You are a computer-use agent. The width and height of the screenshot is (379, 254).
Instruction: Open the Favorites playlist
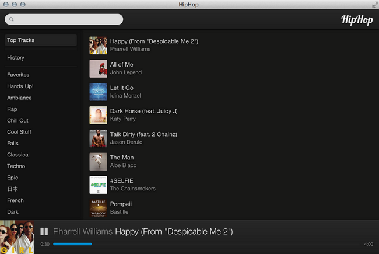(18, 75)
